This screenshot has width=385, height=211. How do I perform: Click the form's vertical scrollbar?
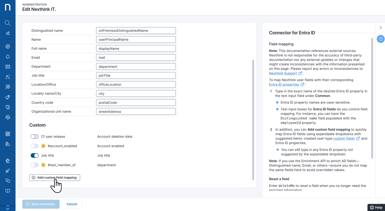(253, 120)
